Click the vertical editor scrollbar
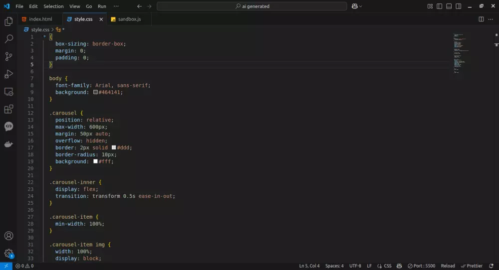 497,147
